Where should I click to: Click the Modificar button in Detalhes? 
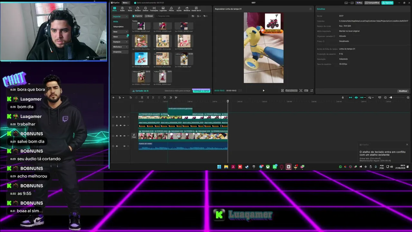point(403,91)
